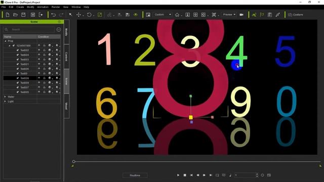Click the timeline playhead slider handle
Screen dimensions: 324x182
73,161
